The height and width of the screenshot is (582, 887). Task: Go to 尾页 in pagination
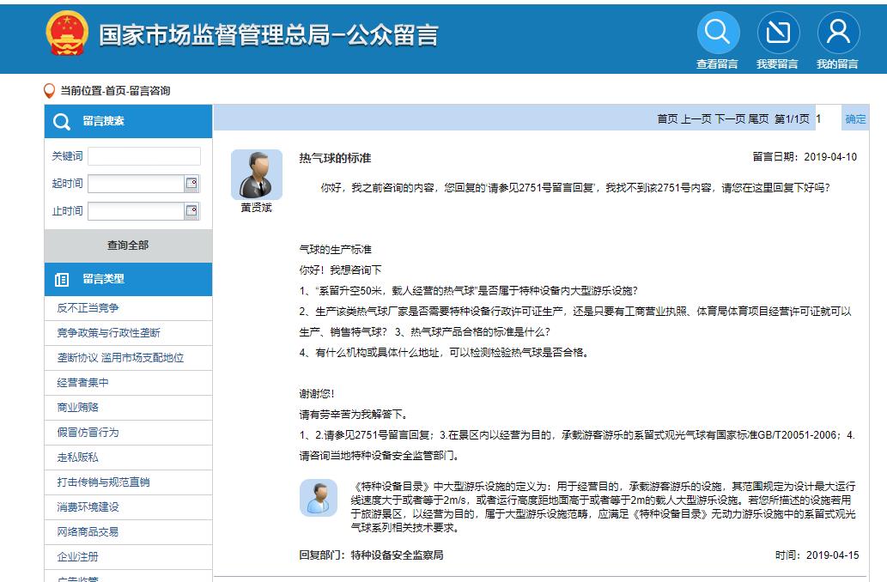(x=758, y=119)
